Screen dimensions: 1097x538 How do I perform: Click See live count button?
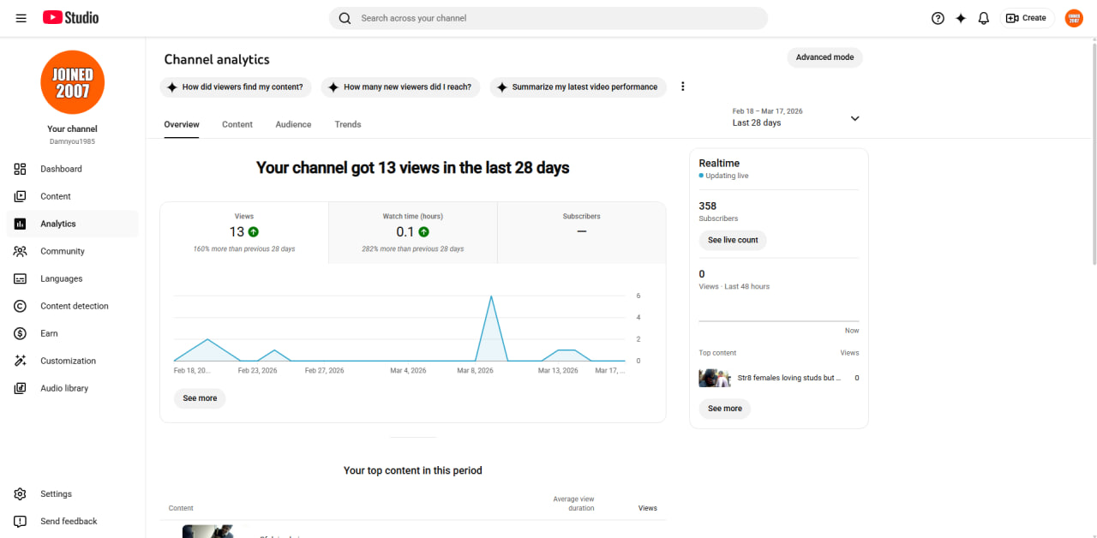pos(733,241)
